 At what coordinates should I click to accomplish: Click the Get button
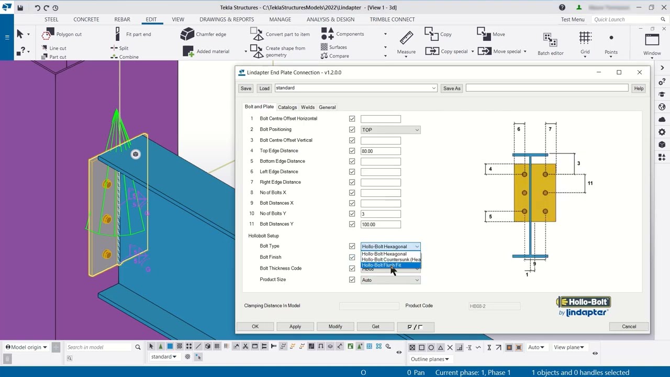click(x=376, y=327)
